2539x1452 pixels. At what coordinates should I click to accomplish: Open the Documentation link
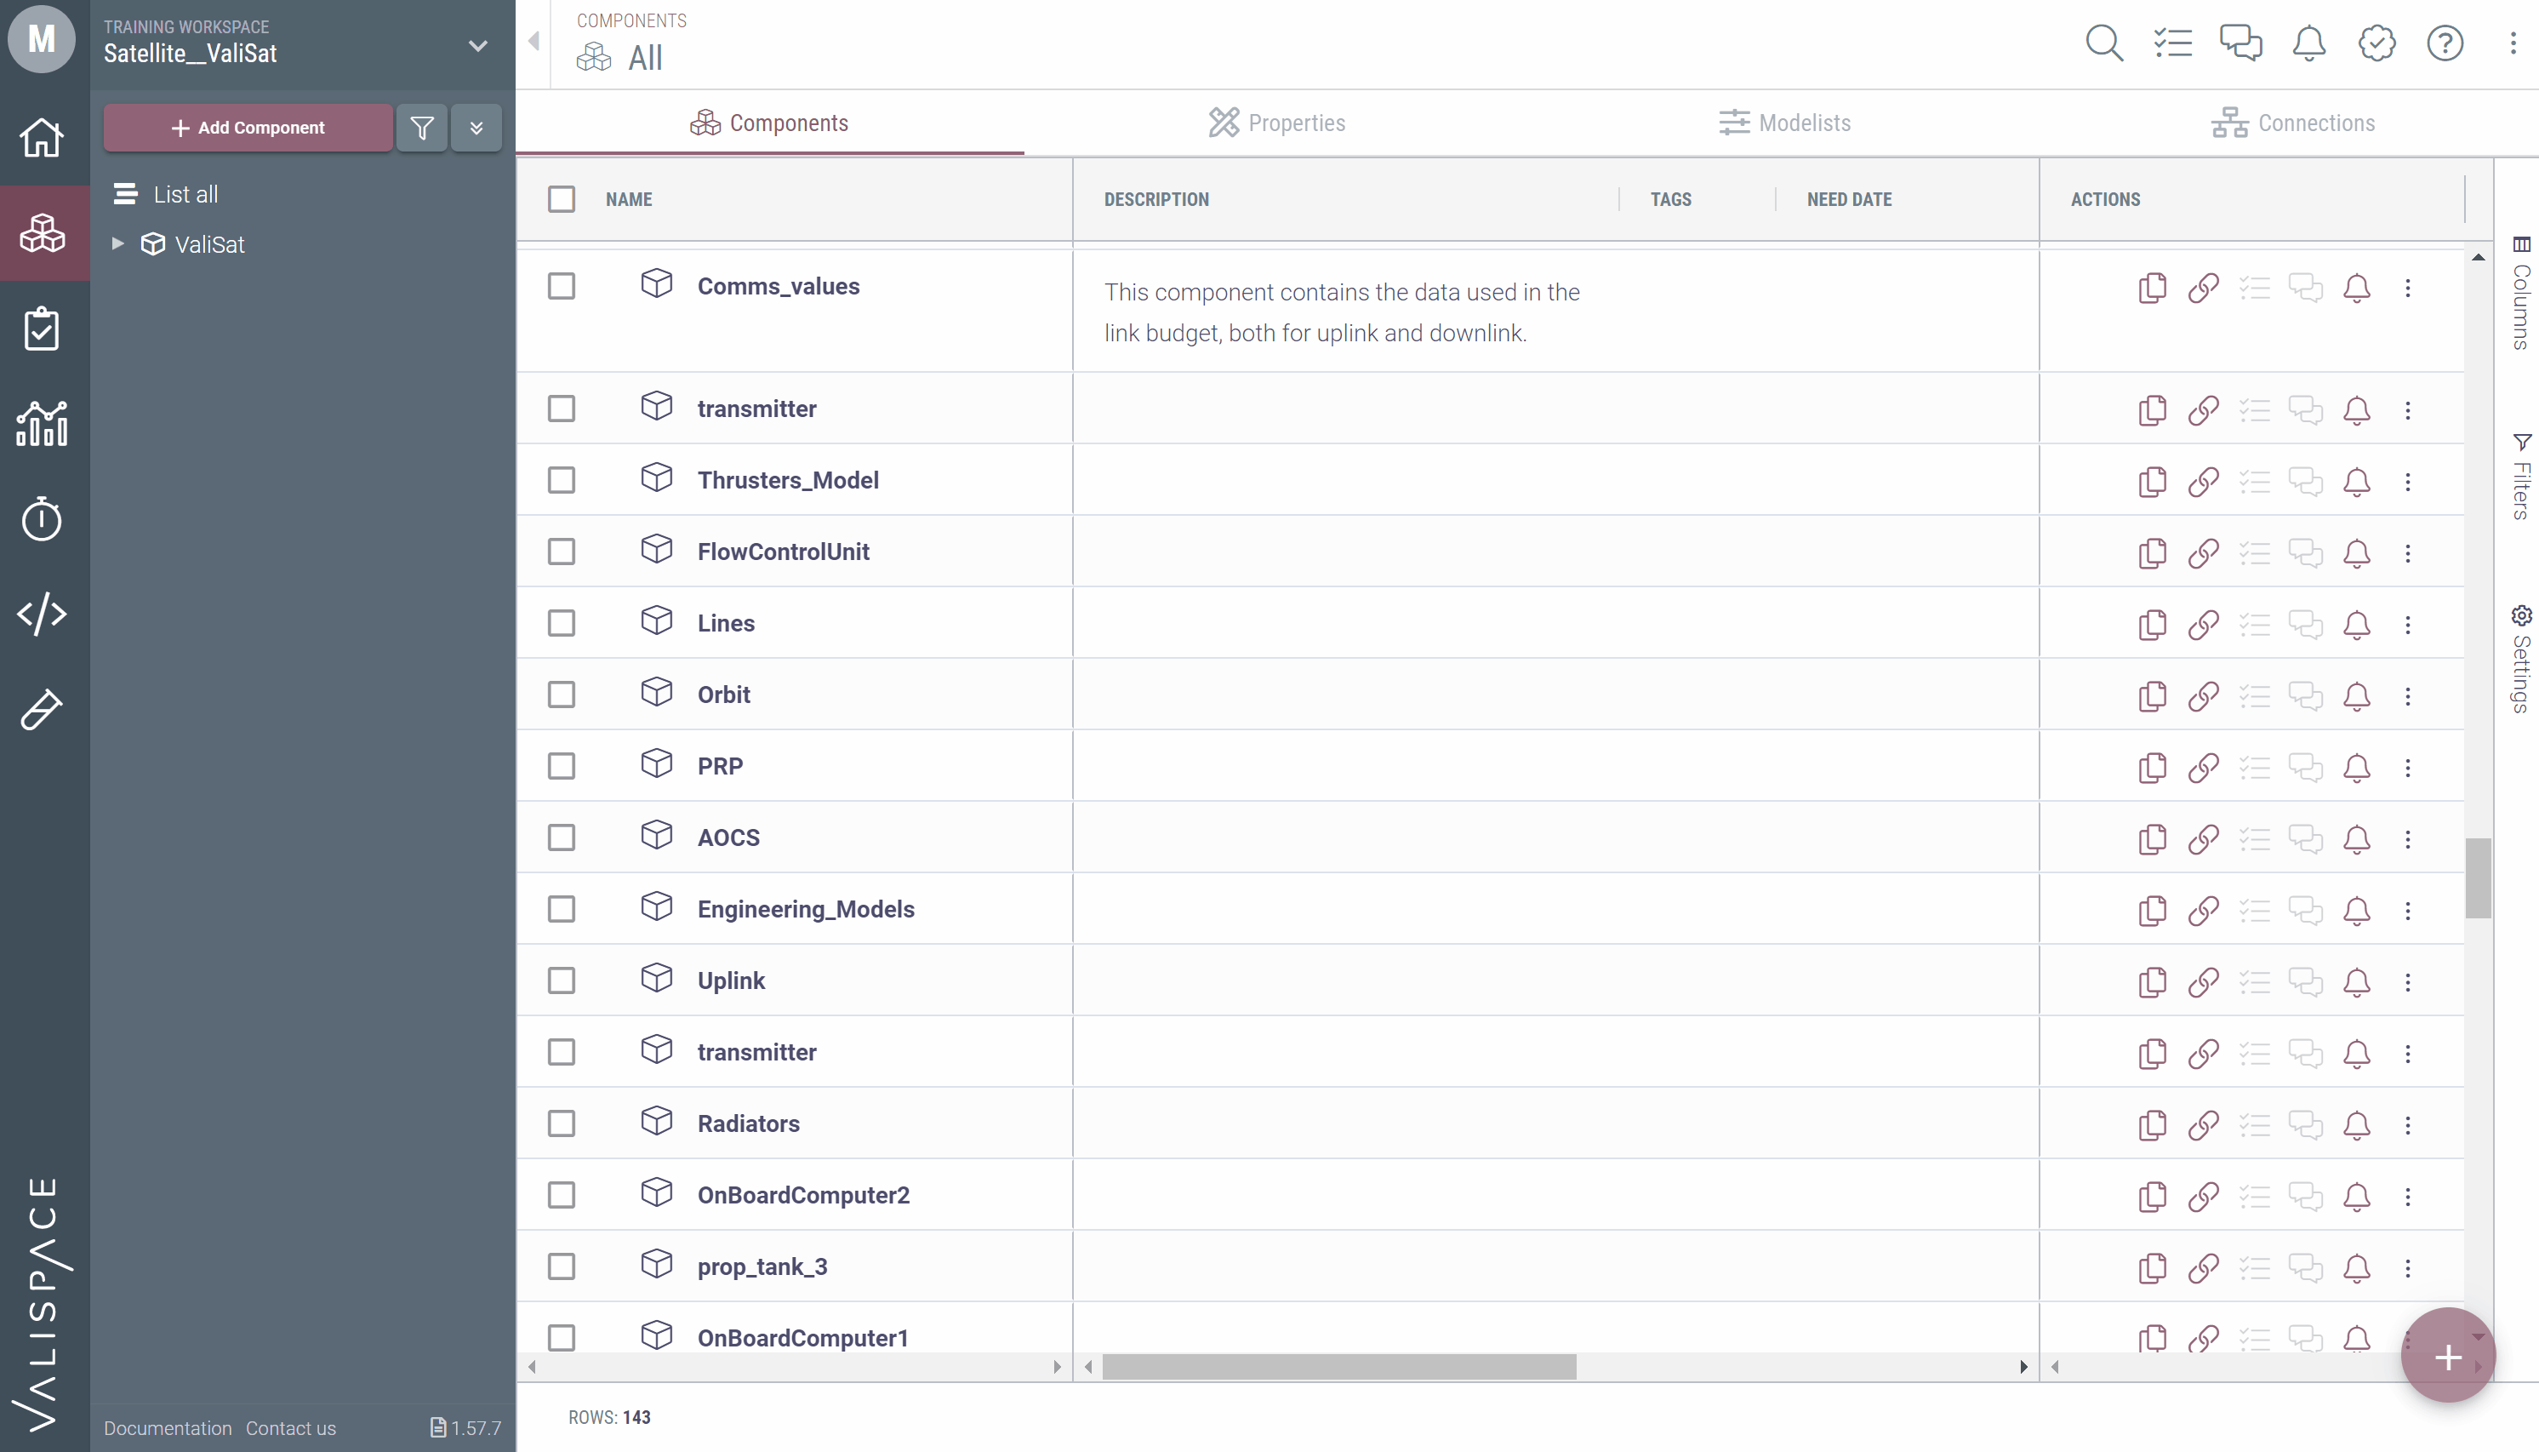pyautogui.click(x=168, y=1428)
